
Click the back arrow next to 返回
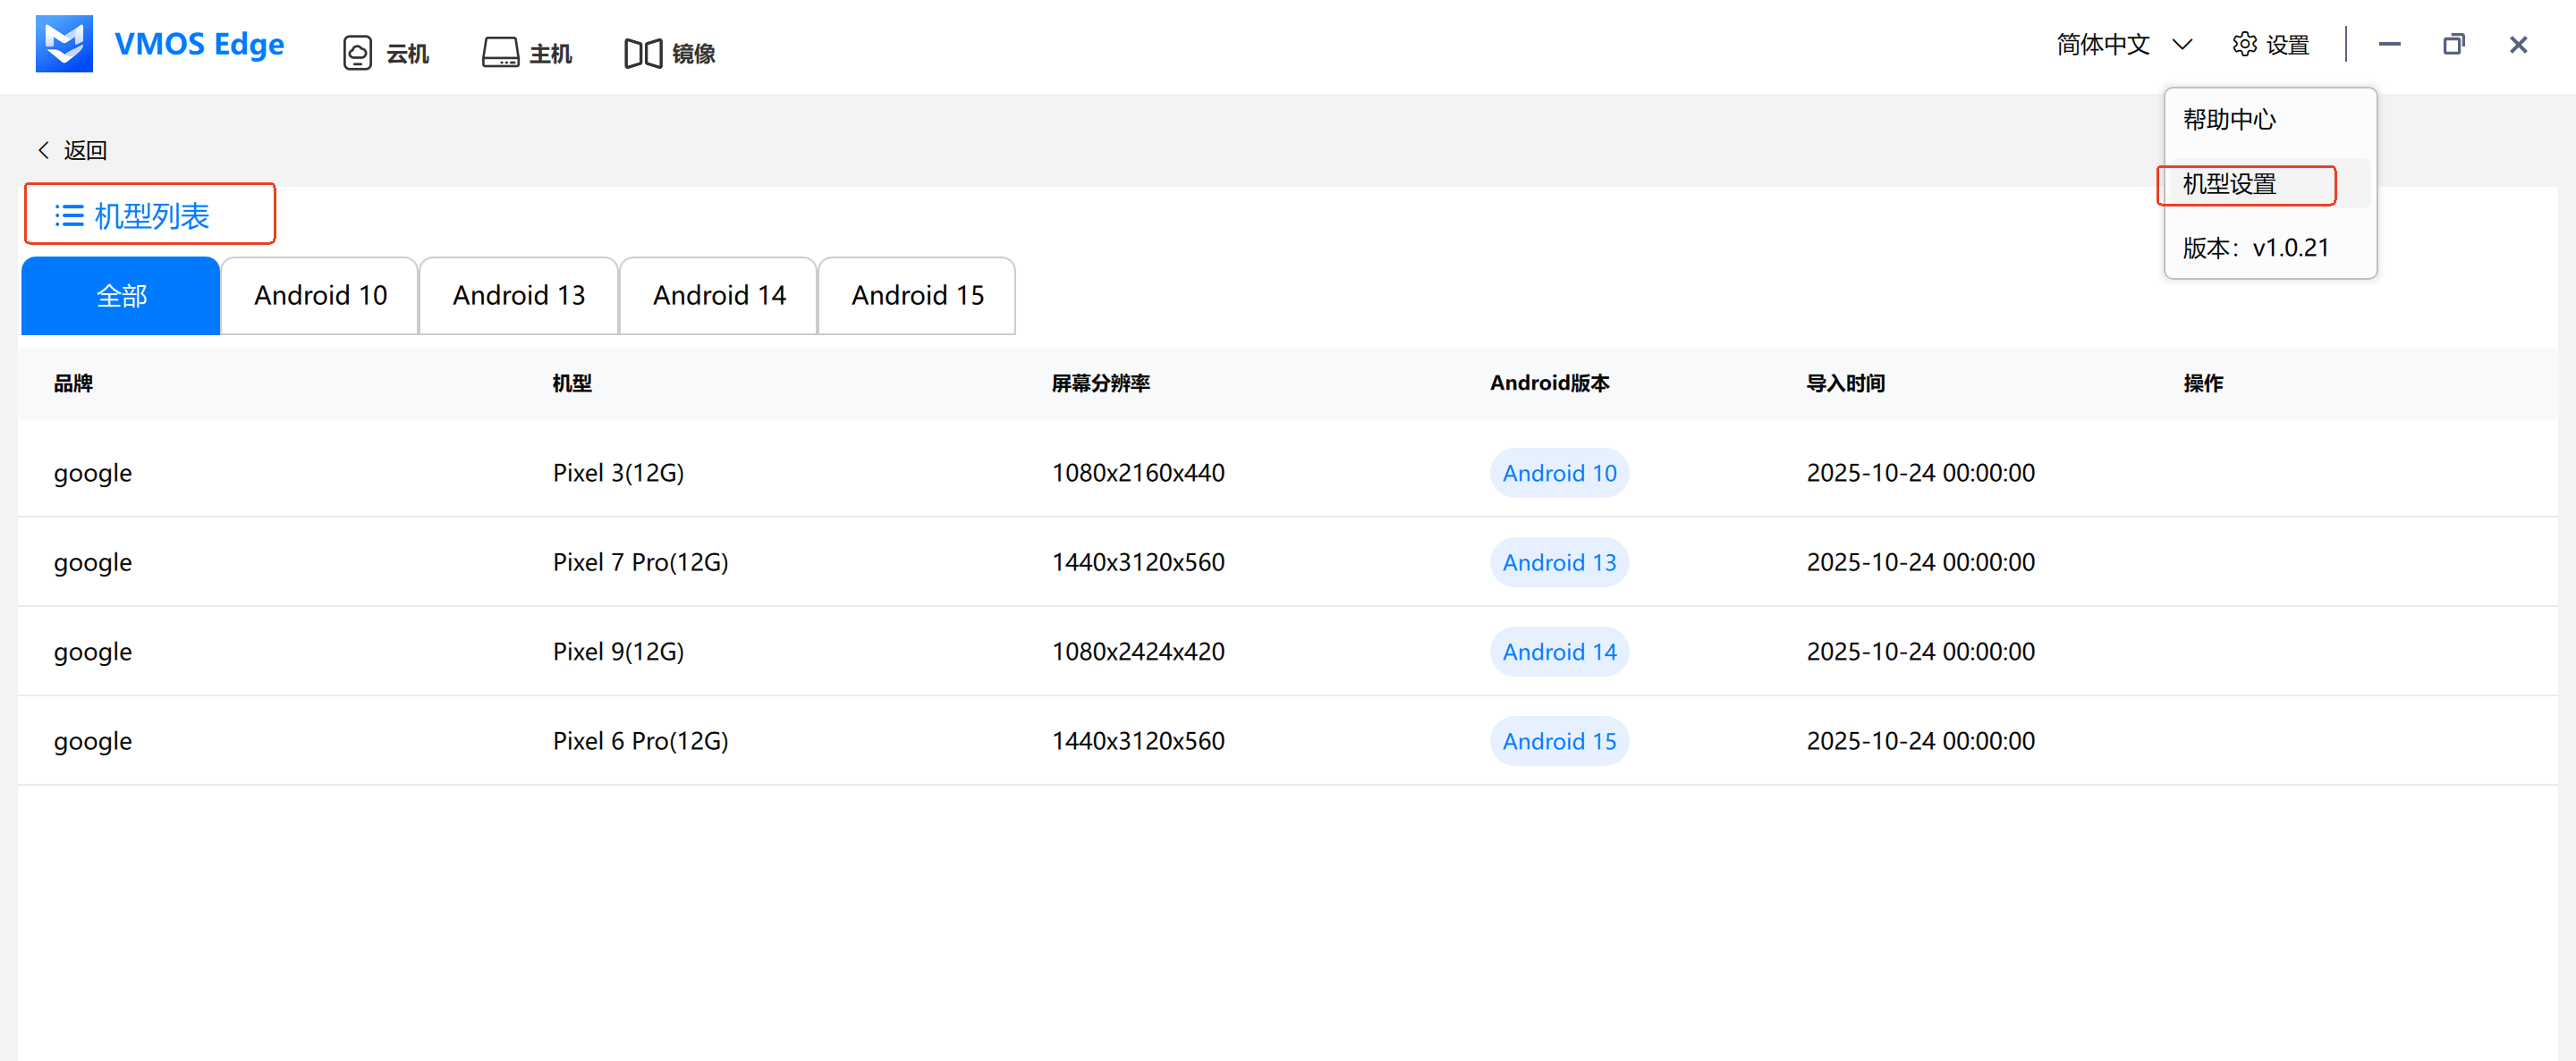(43, 149)
